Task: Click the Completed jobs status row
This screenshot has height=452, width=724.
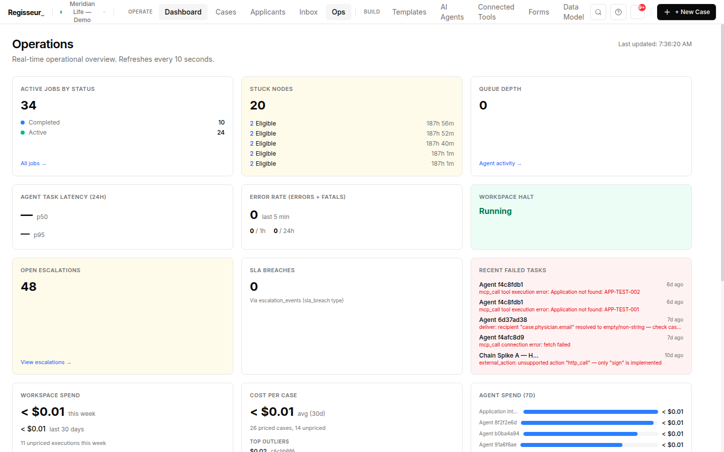Action: (123, 123)
